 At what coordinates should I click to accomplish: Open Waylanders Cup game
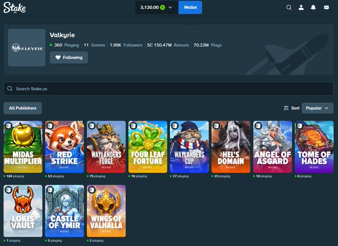[x=189, y=147]
